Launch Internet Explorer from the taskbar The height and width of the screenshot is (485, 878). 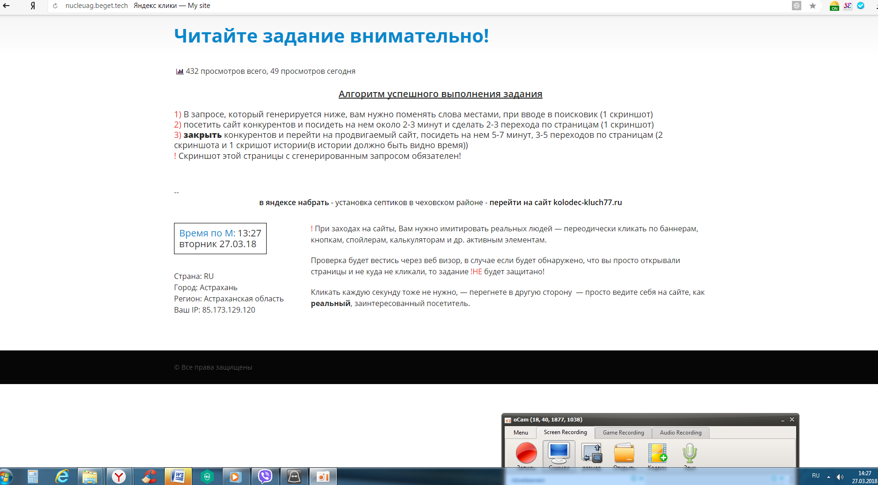click(62, 477)
